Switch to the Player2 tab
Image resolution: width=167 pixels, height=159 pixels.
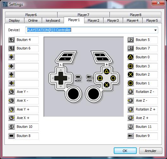point(93,20)
